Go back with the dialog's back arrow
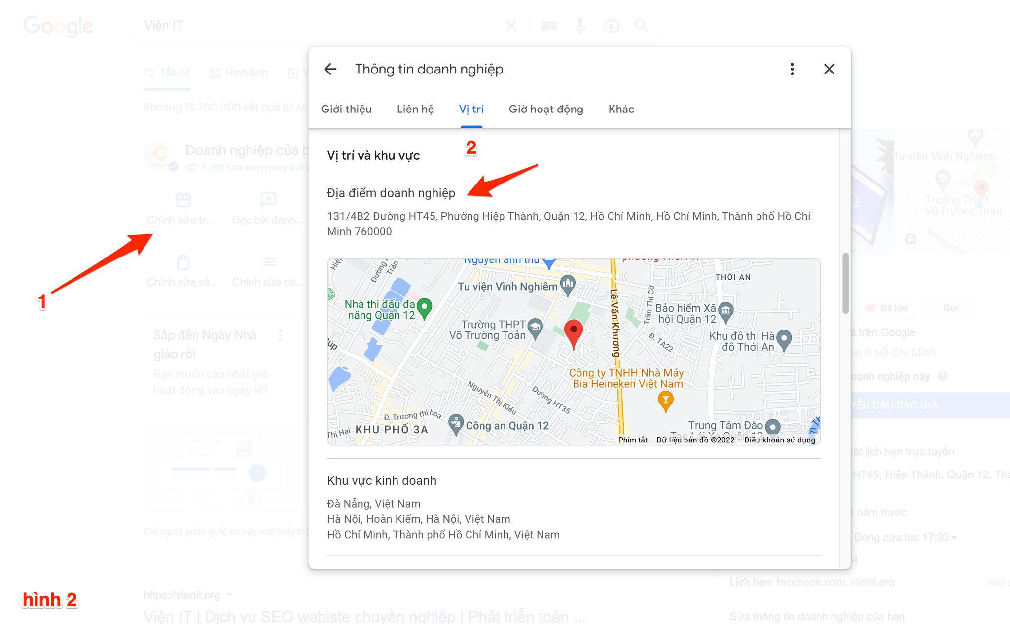 click(330, 69)
